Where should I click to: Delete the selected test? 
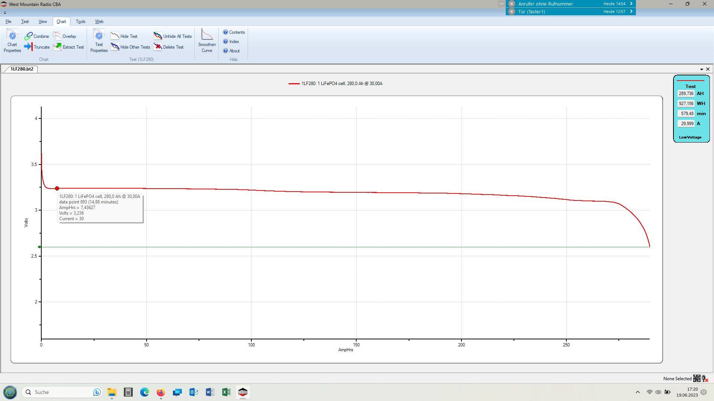click(168, 47)
